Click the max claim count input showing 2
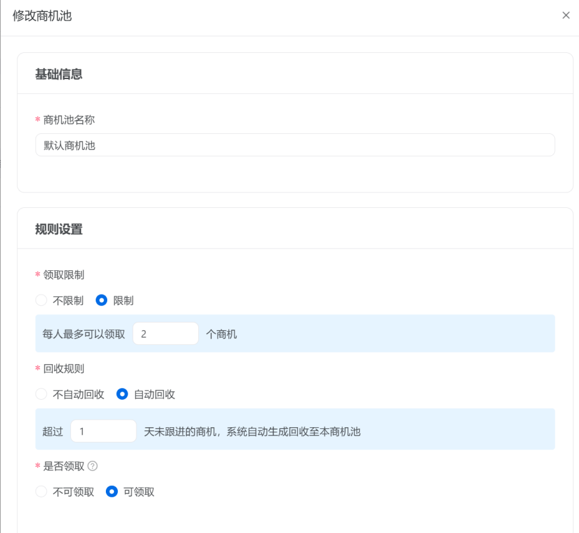 [165, 333]
